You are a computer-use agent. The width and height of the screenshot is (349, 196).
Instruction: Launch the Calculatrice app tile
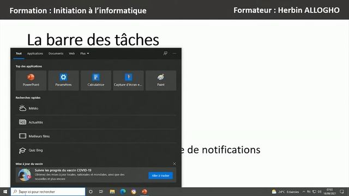click(96, 81)
